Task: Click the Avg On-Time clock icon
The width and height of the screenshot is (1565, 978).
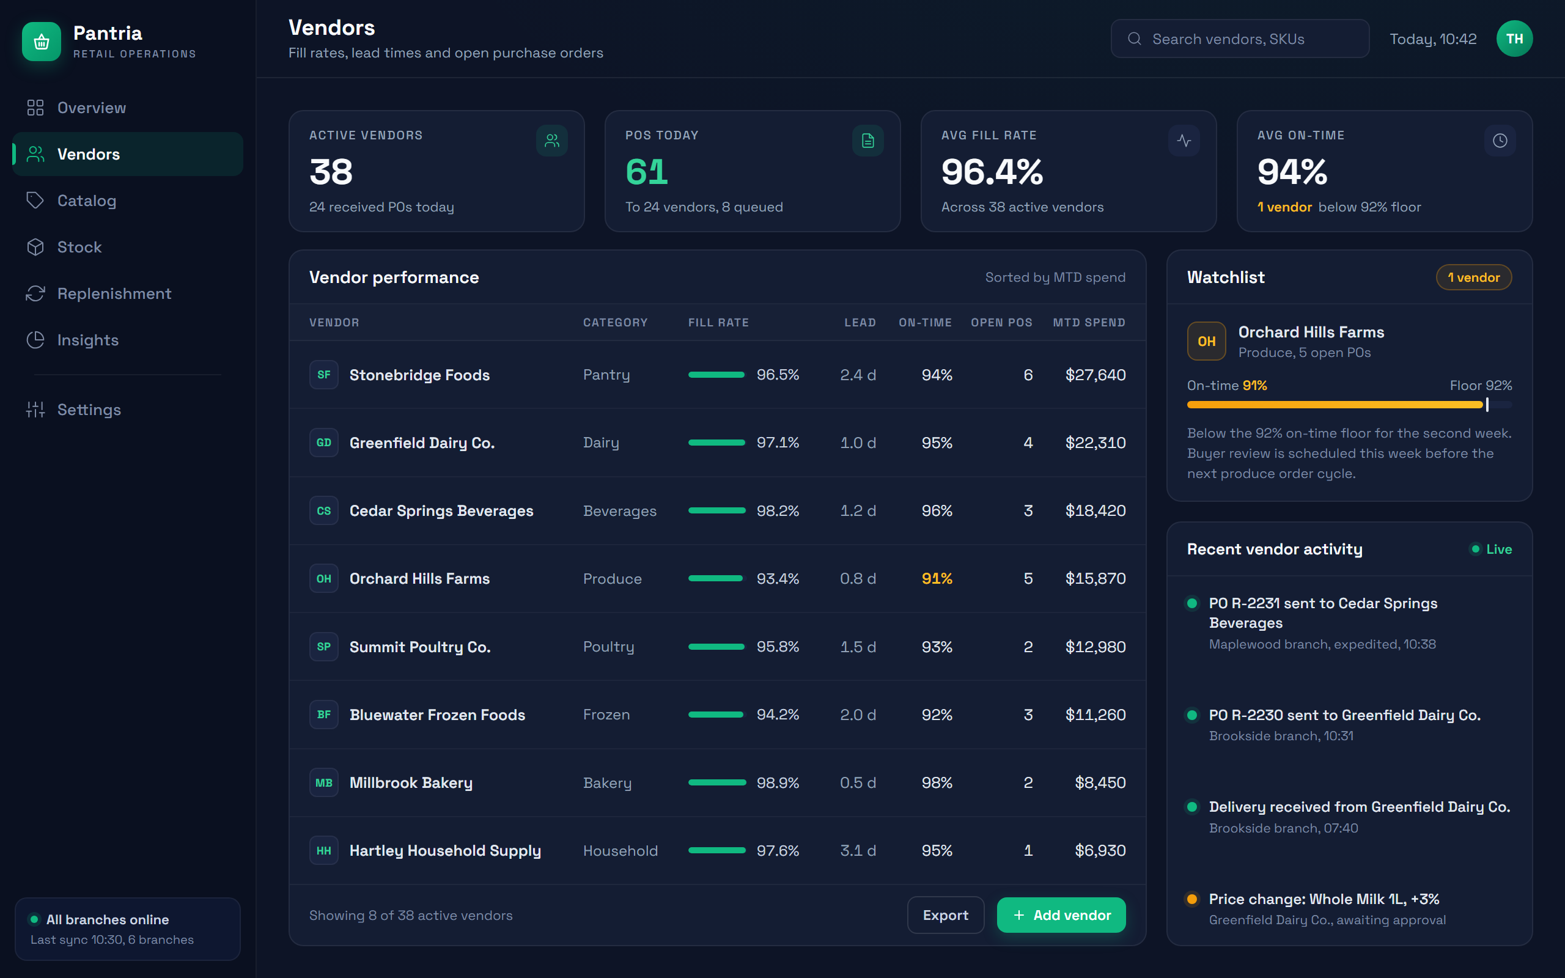Action: [1500, 141]
